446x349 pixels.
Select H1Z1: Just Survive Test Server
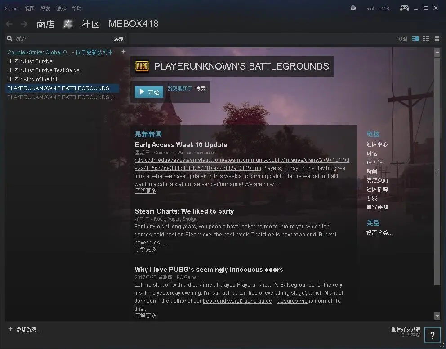click(44, 70)
